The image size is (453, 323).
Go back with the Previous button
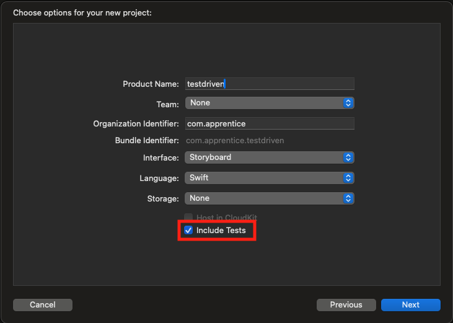tap(346, 305)
